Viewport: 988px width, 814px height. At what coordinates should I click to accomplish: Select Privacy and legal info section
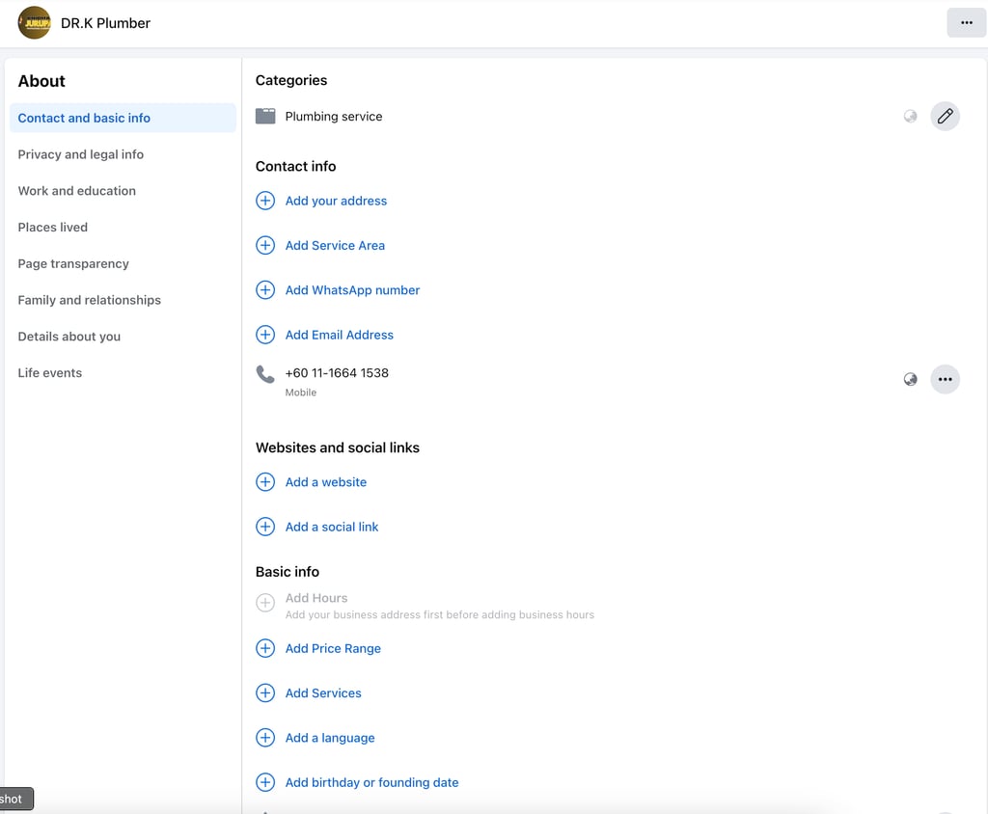[x=81, y=154]
